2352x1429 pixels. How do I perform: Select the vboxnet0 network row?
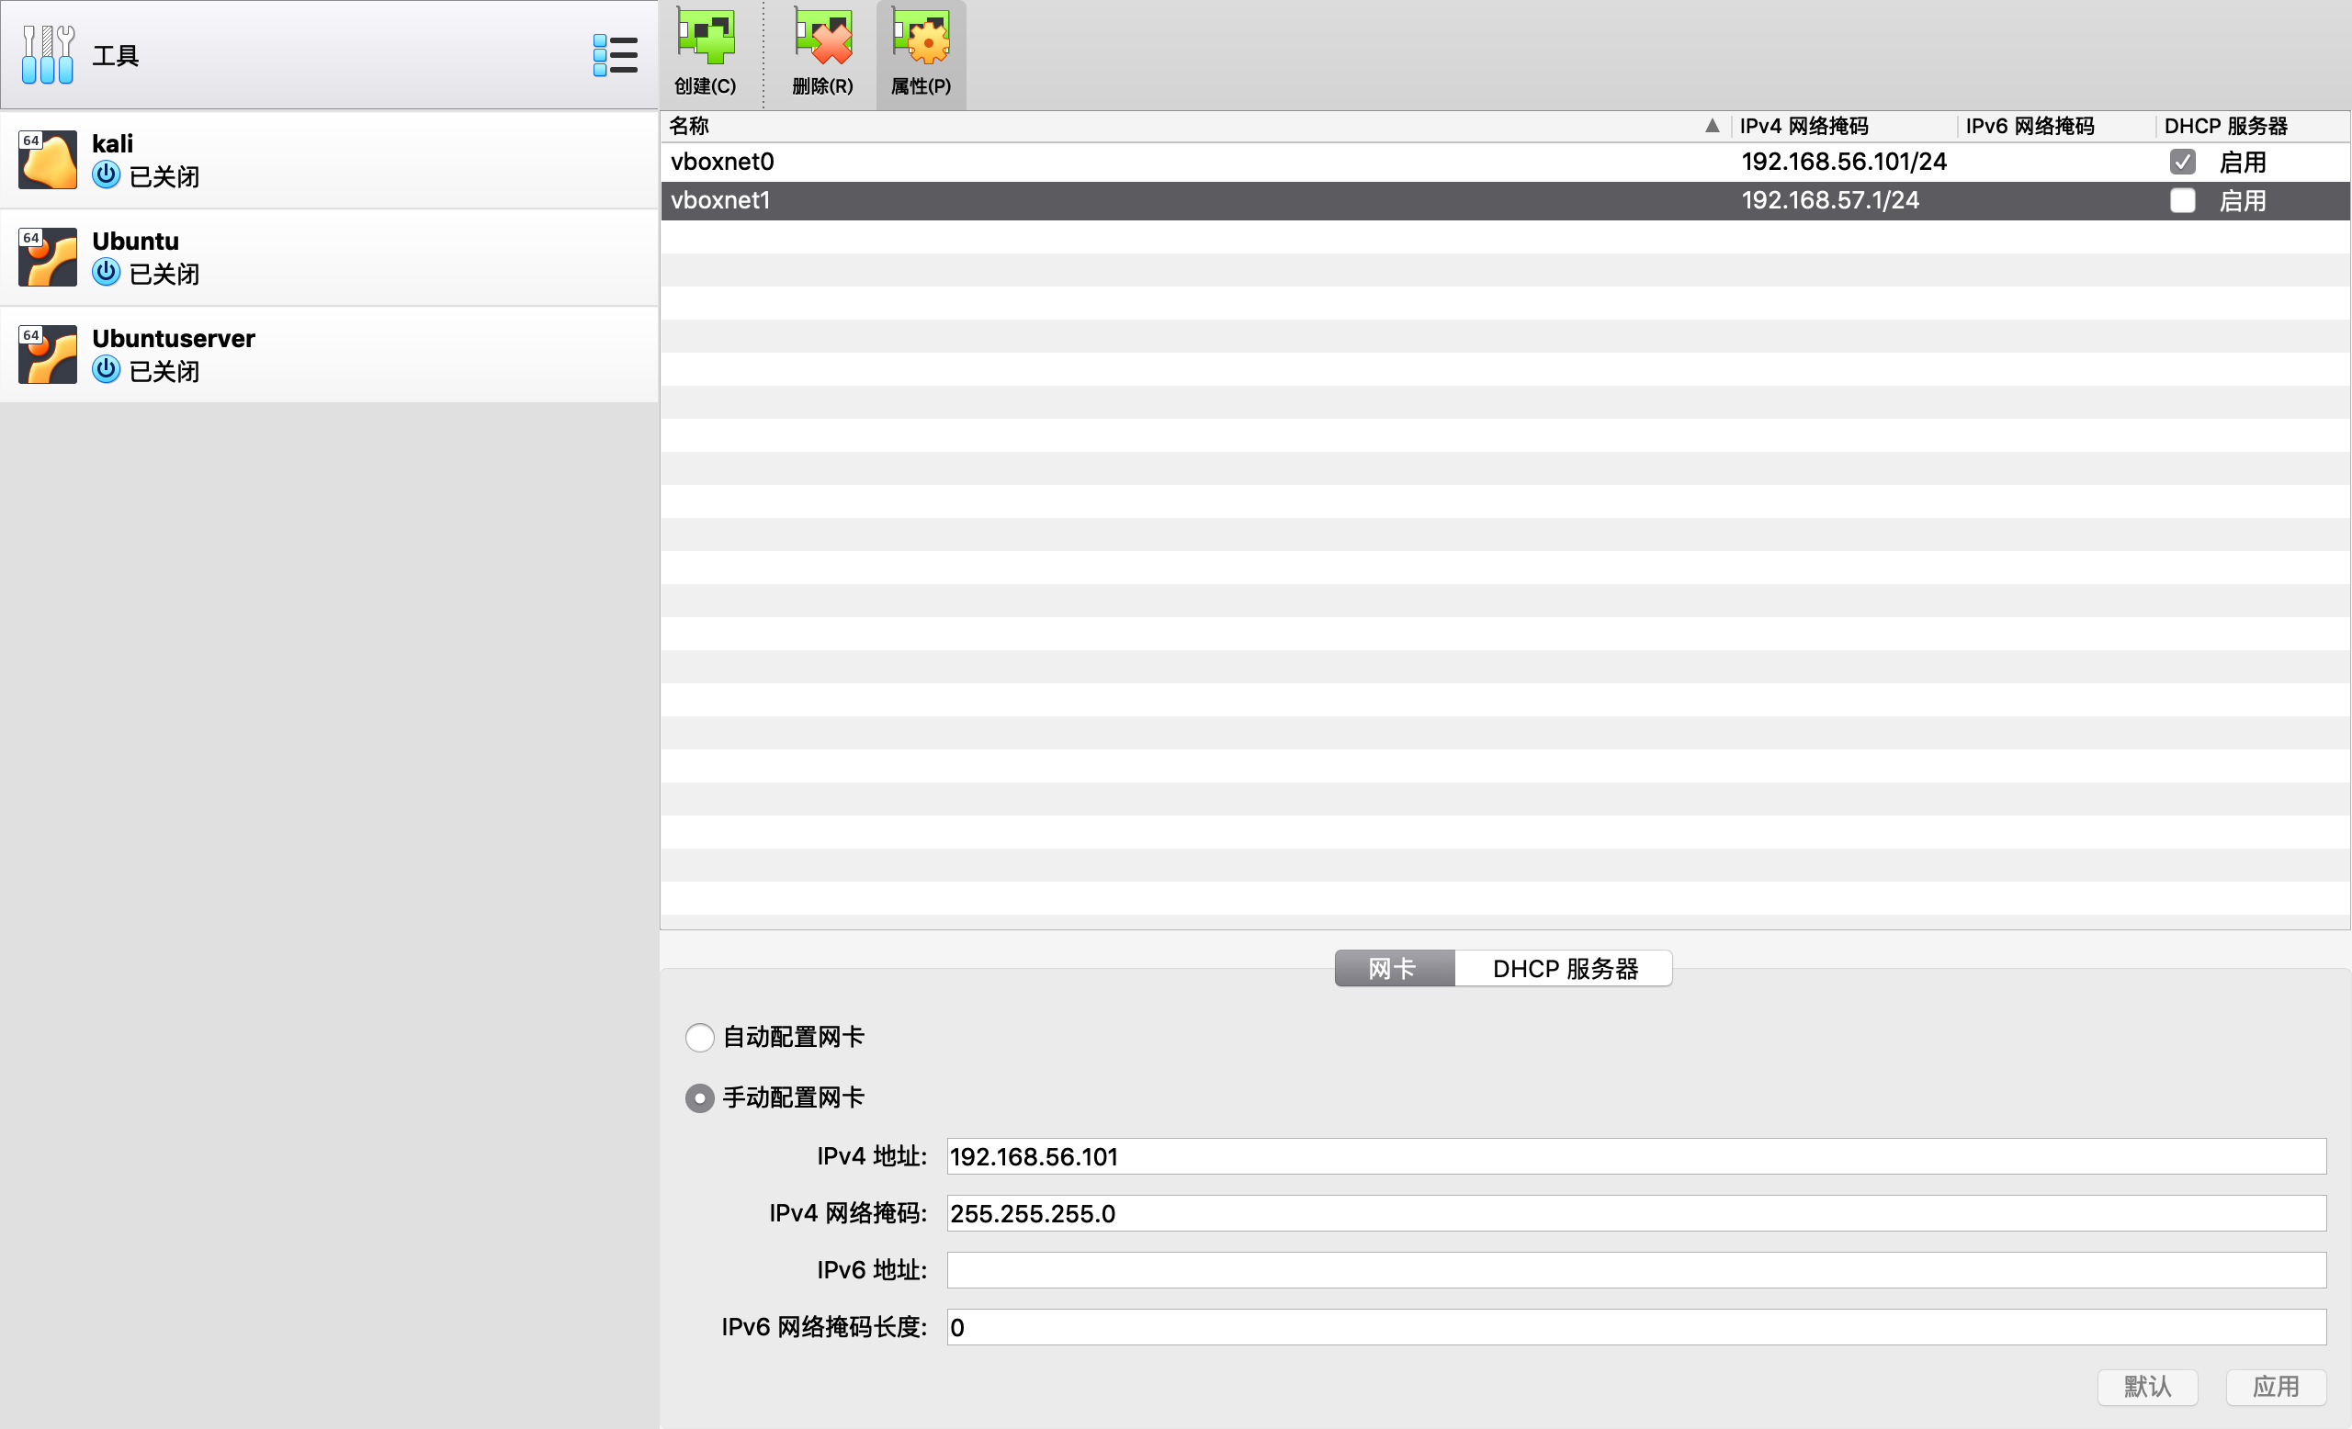pos(1146,162)
